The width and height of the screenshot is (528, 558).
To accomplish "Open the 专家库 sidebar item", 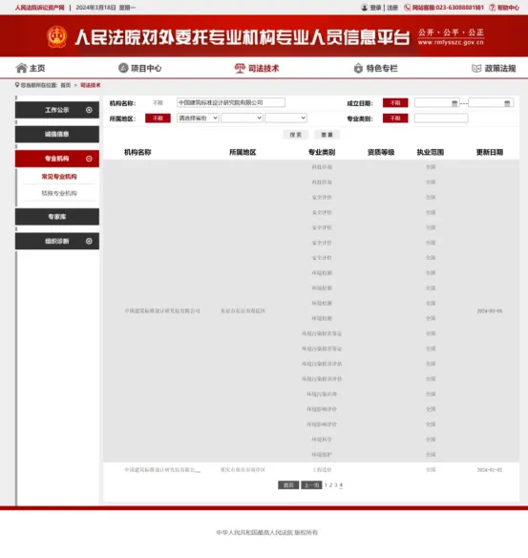I will pos(57,217).
